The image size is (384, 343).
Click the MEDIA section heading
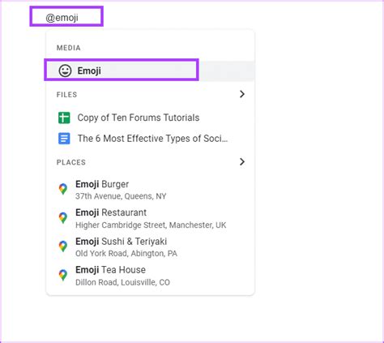[68, 48]
